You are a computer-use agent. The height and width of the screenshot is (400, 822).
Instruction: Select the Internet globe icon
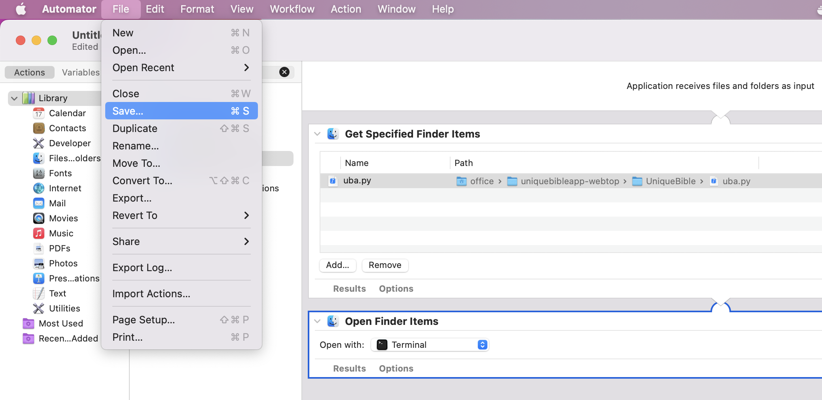pos(39,188)
